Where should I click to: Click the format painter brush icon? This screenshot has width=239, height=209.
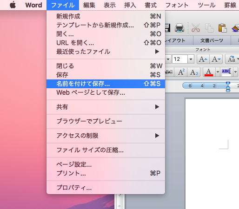tap(235, 28)
